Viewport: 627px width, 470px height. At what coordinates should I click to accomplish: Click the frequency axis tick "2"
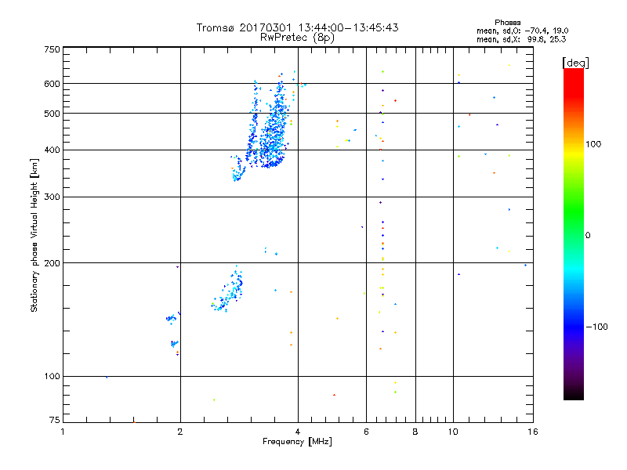pyautogui.click(x=180, y=432)
